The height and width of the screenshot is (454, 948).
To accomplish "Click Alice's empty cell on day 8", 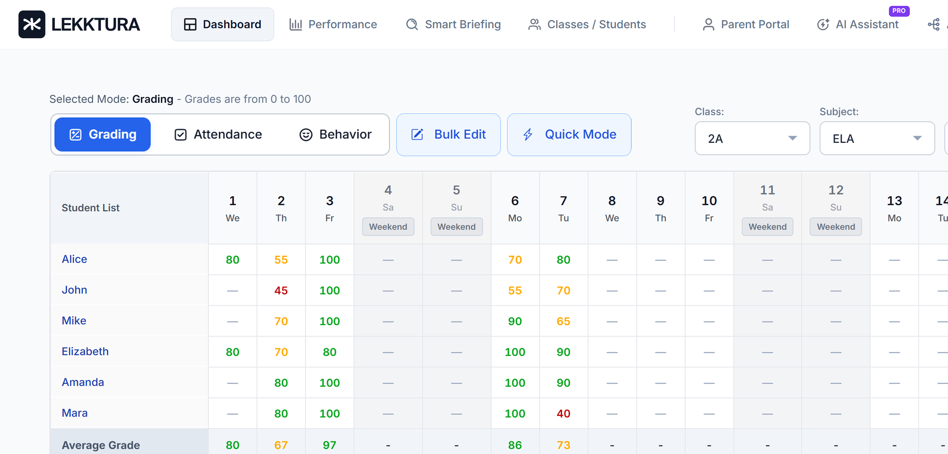I will tap(612, 260).
